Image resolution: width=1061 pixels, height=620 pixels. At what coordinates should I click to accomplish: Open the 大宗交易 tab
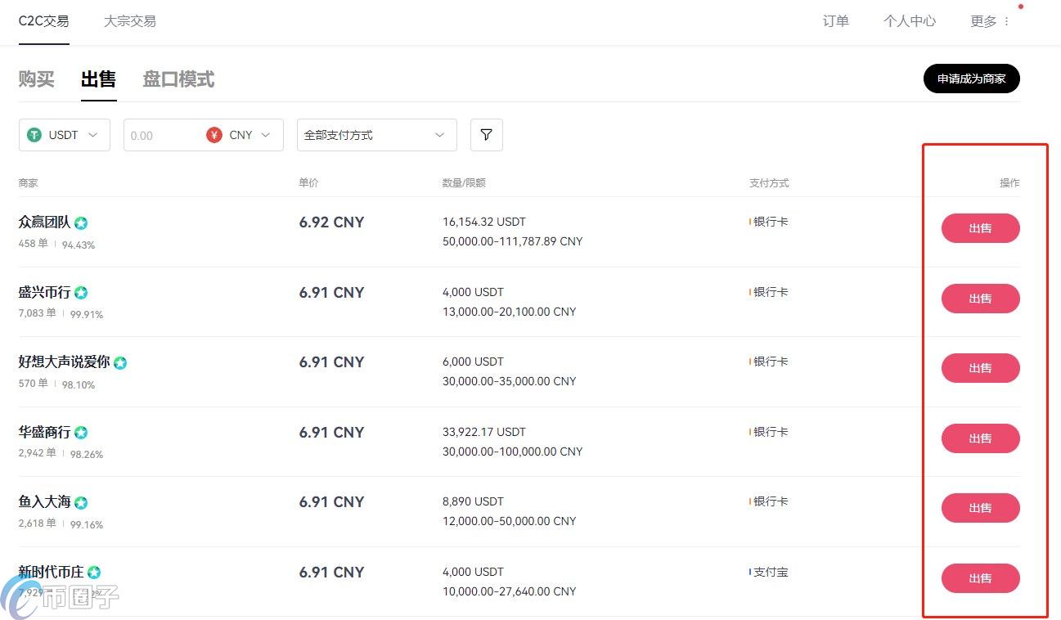[129, 21]
